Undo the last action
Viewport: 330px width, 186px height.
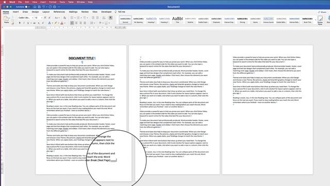[43, 7]
